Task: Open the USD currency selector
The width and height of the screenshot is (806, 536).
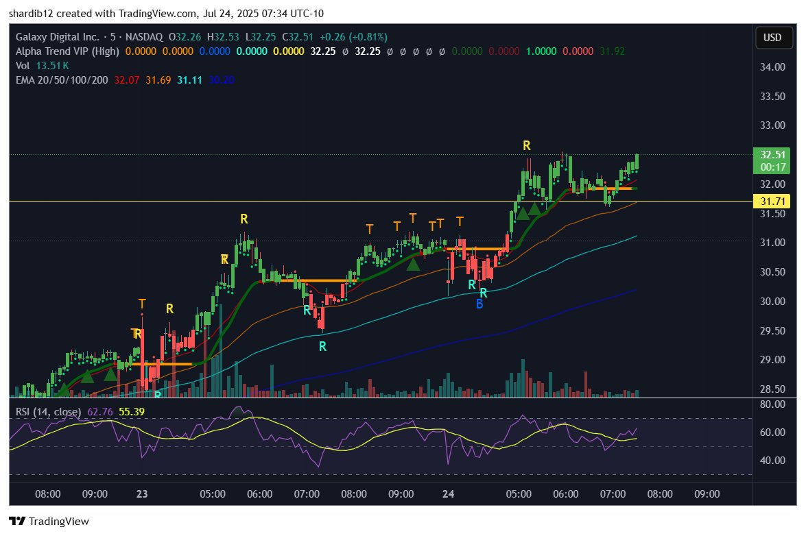Action: pos(772,38)
